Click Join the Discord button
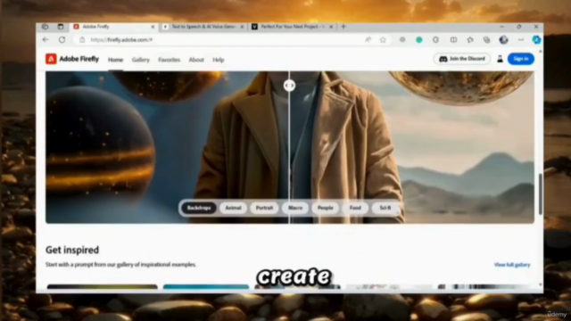571x321 pixels. point(462,59)
